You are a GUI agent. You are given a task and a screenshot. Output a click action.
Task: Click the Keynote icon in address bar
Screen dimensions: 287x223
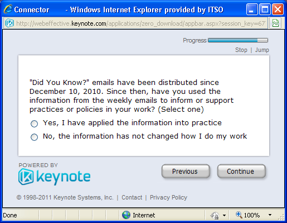pyautogui.click(x=9, y=23)
